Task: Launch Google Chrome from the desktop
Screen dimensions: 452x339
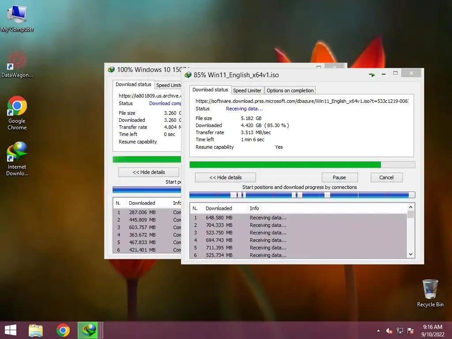Action: 17,113
